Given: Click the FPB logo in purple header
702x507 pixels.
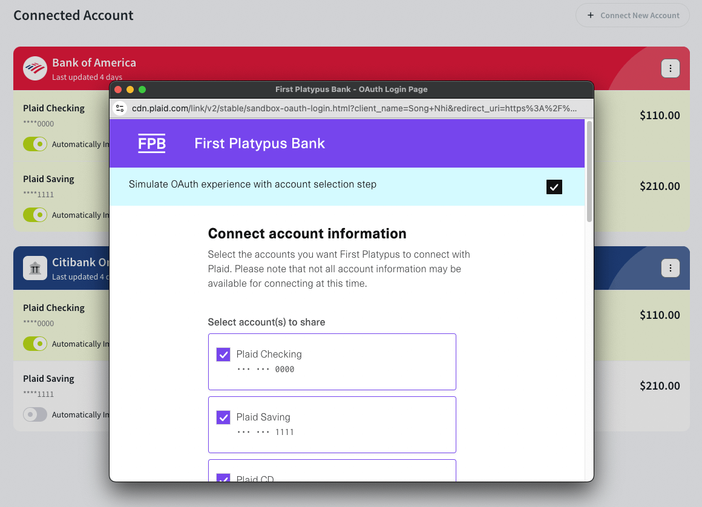Looking at the screenshot, I should pyautogui.click(x=152, y=143).
